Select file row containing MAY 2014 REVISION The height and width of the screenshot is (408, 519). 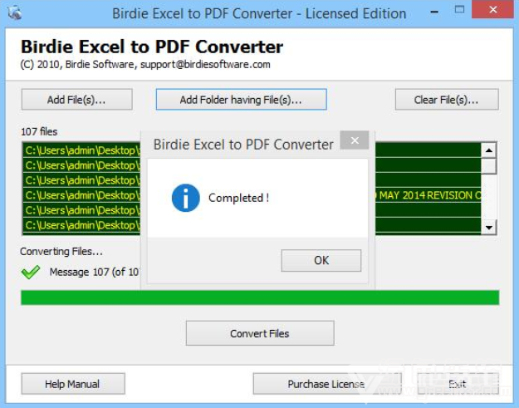[x=252, y=195]
